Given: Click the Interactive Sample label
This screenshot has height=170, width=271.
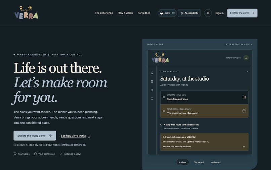Looking at the screenshot, I should 237,45.
